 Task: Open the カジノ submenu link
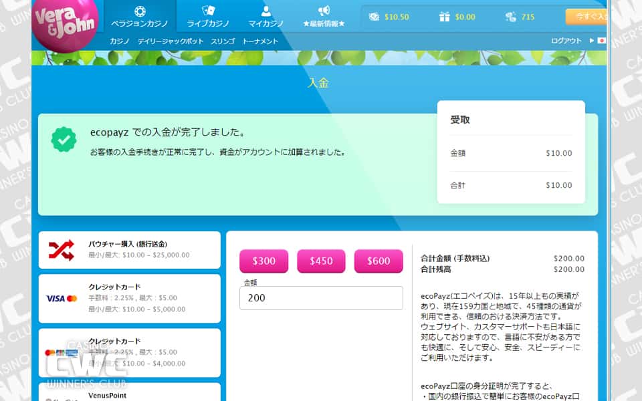(x=120, y=41)
